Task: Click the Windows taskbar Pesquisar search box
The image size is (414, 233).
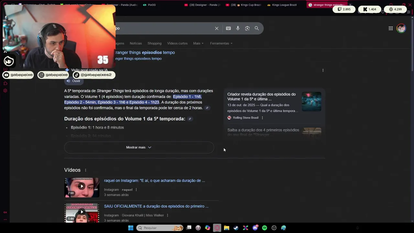Action: 160,228
